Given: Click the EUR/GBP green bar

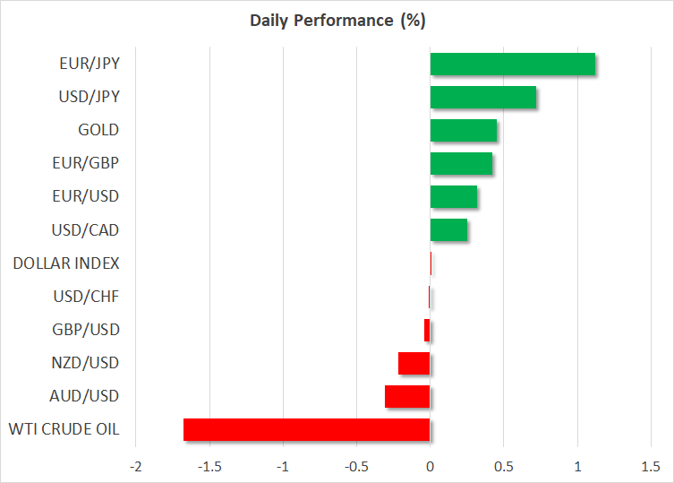Looking at the screenshot, I should click(x=461, y=164).
